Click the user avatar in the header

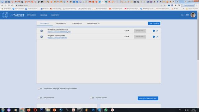(193, 15)
